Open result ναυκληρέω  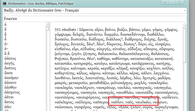click(x=158, y=83)
